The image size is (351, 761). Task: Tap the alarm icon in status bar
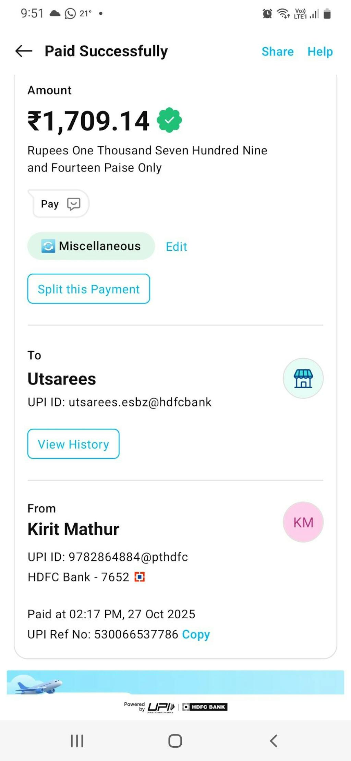point(267,14)
